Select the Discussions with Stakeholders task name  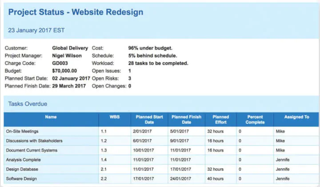point(34,141)
